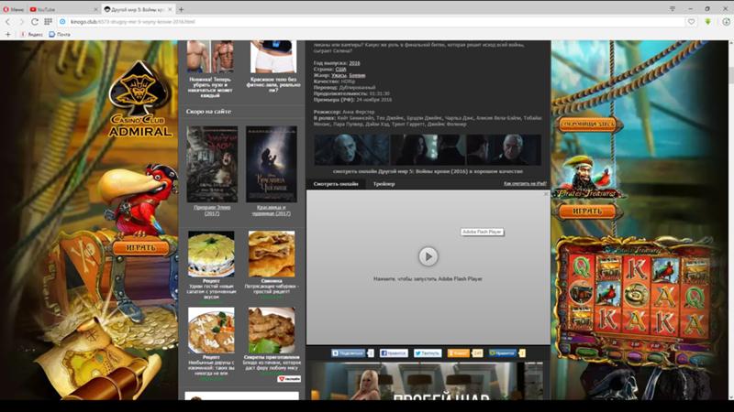Close the Flash player overlay X
This screenshot has height=412, width=734.
pos(546,193)
